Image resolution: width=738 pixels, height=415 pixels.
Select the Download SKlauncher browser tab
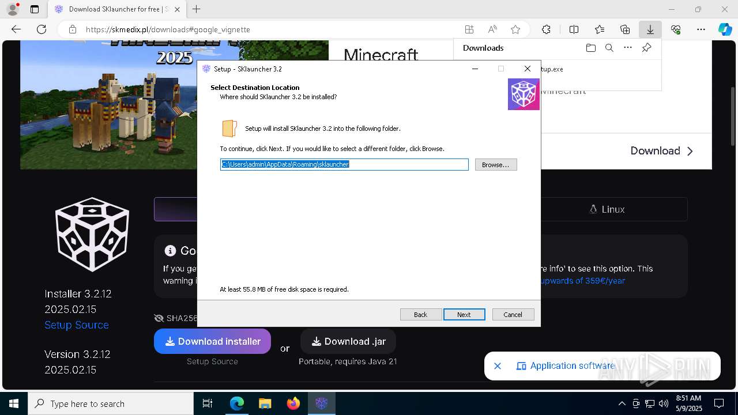(117, 9)
